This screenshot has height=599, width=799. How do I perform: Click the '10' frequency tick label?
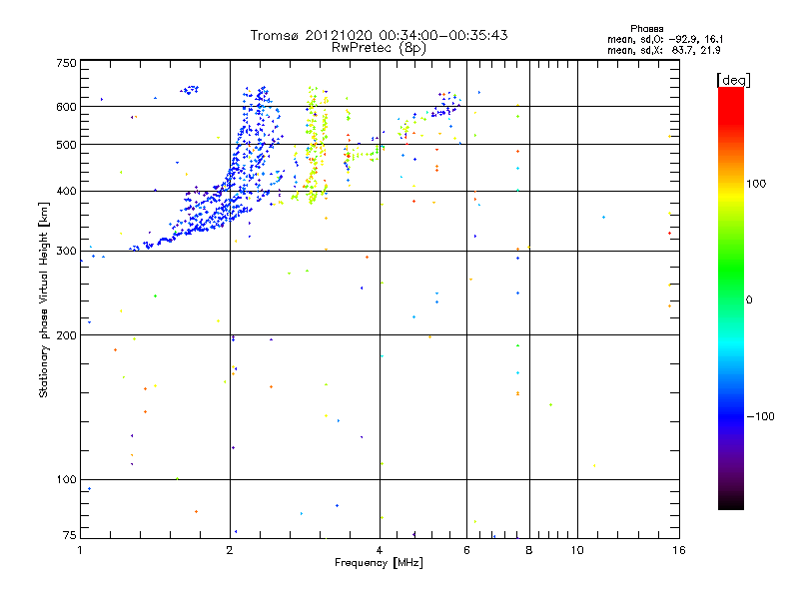[x=577, y=550]
